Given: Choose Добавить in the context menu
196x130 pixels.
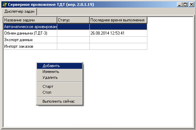Looking at the screenshot, I should (59, 66).
